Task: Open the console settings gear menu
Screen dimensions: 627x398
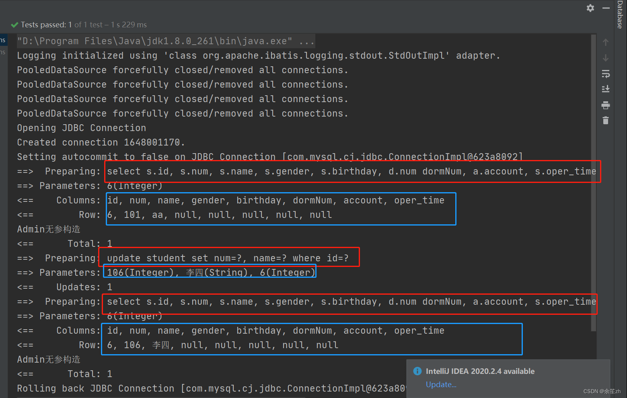Action: pos(590,8)
